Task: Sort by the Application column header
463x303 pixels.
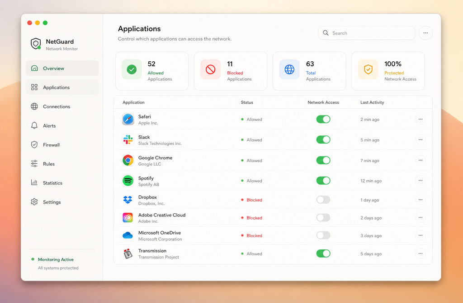Action: tap(133, 102)
